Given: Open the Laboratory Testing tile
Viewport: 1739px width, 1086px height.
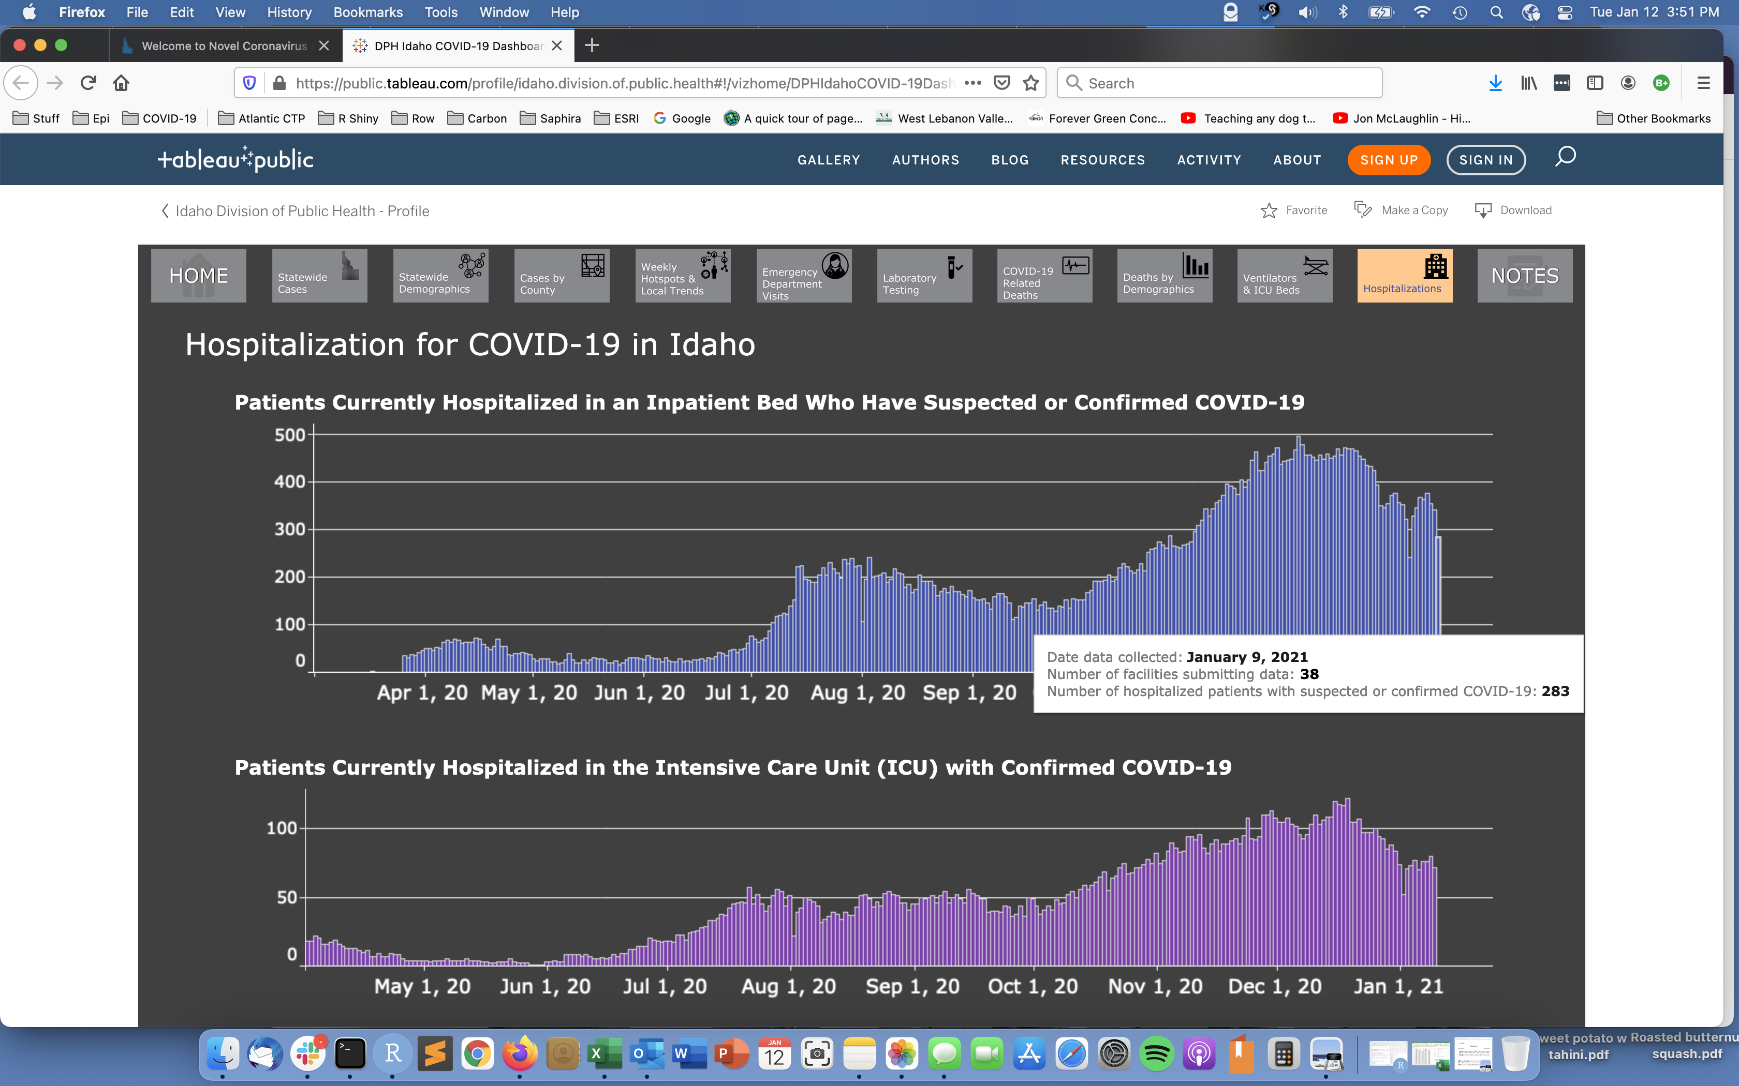Looking at the screenshot, I should (x=924, y=276).
